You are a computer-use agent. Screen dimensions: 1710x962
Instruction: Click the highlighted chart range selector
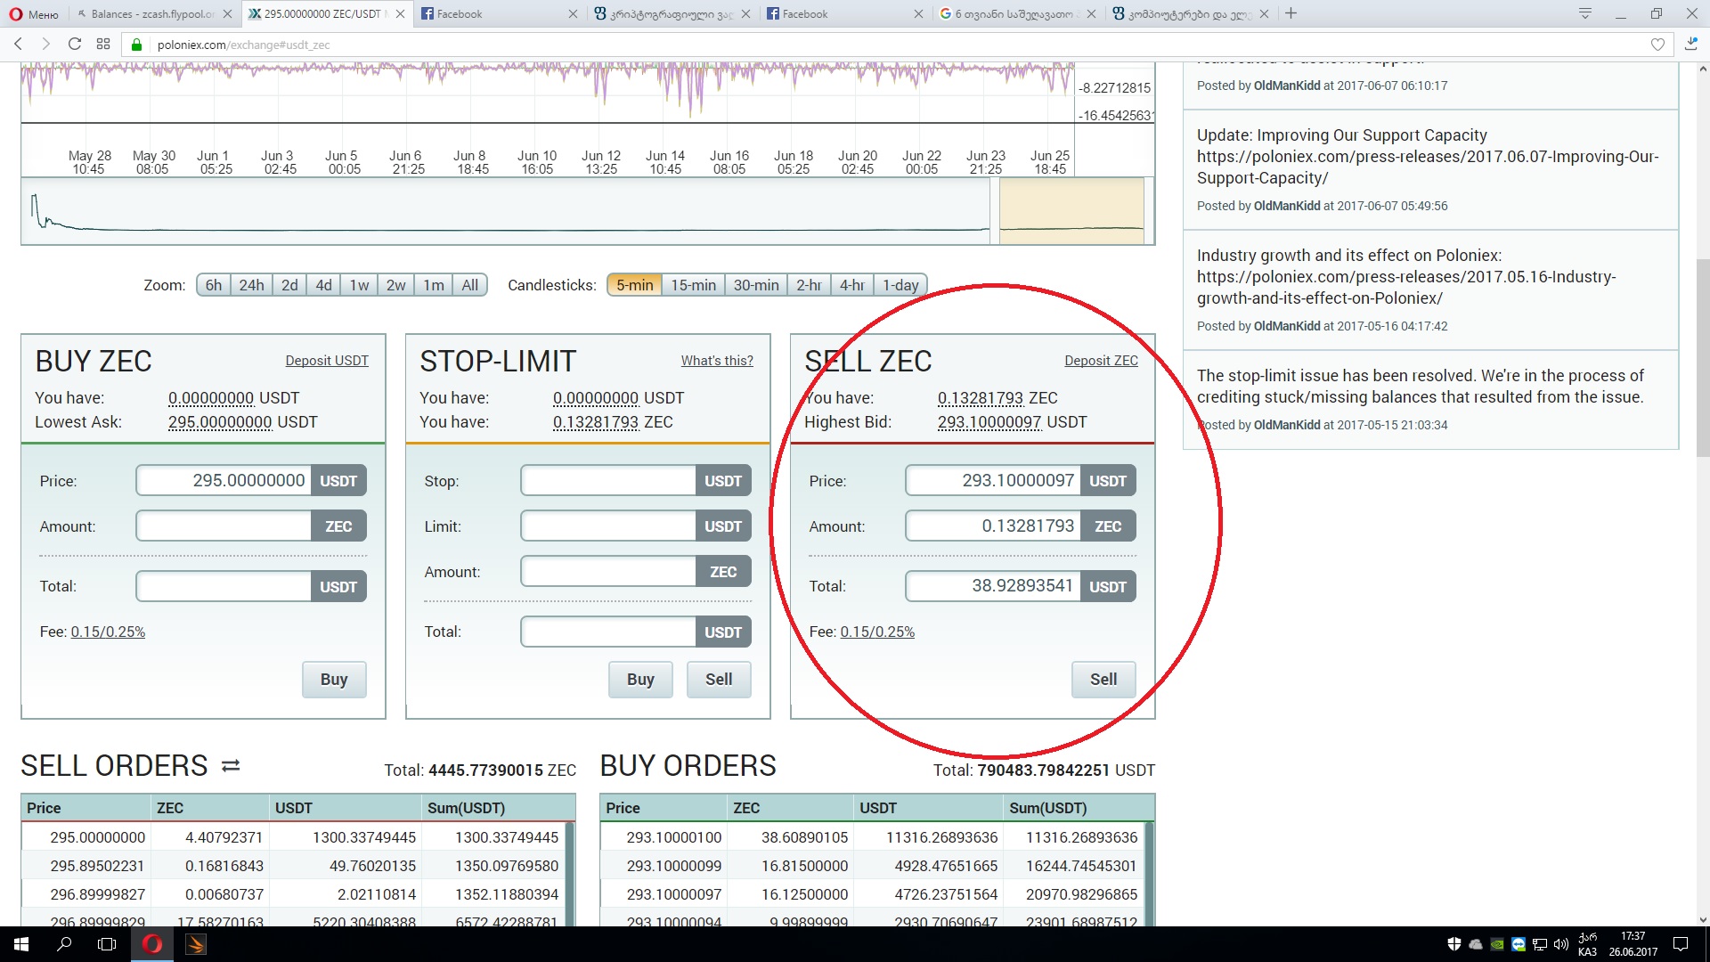pos(1071,211)
